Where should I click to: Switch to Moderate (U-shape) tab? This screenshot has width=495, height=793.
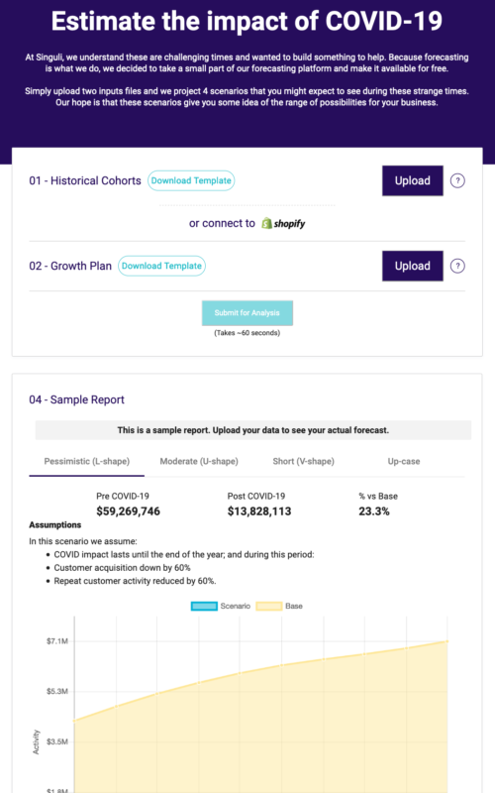click(199, 461)
